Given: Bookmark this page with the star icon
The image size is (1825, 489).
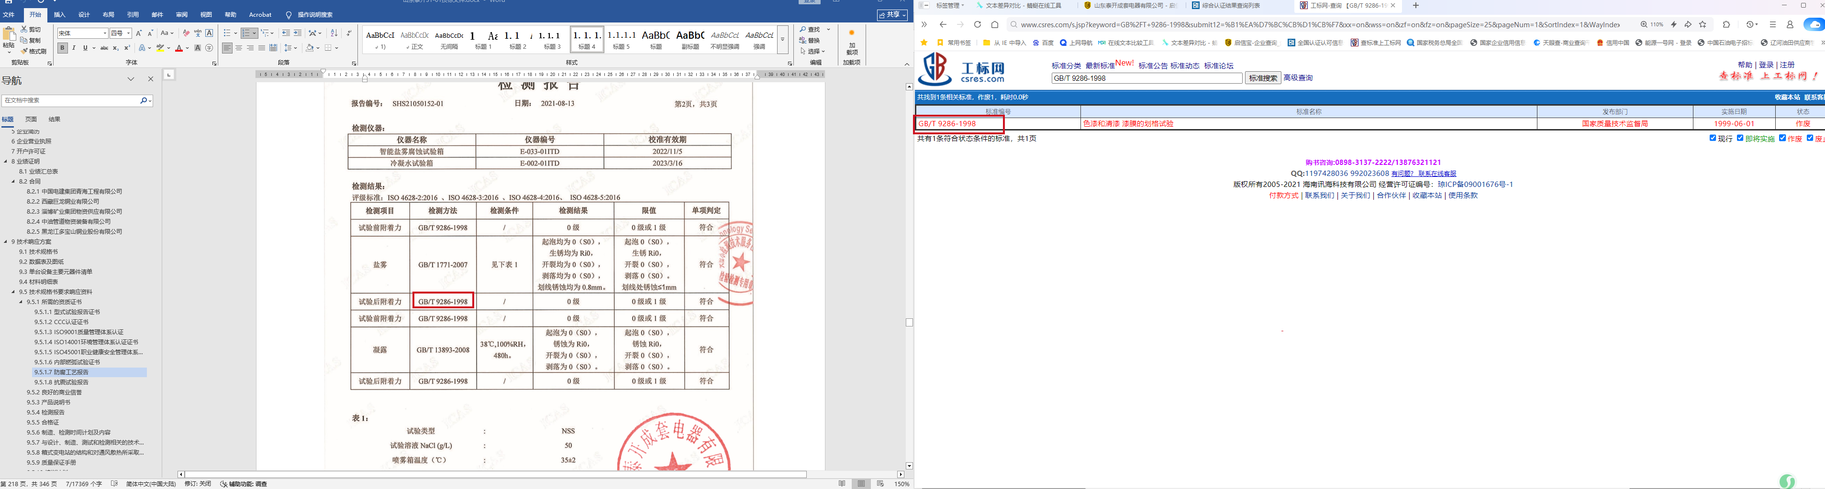Looking at the screenshot, I should [1703, 24].
